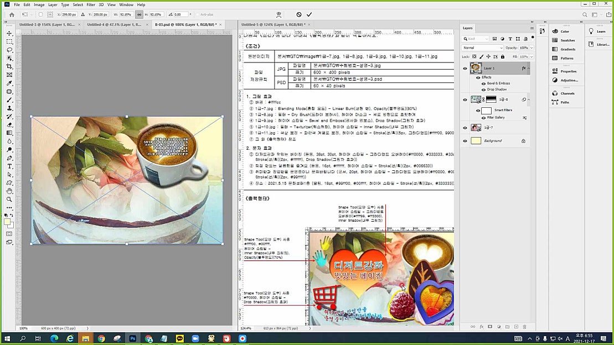Activate the Zoom magnifier tool
The height and width of the screenshot is (345, 614).
point(9,199)
